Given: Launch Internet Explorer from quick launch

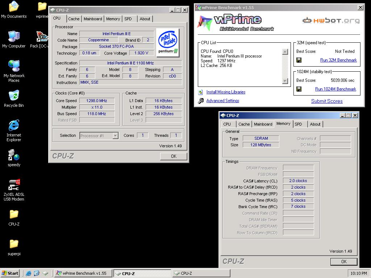Looking at the screenshot, I should [x=28, y=273].
